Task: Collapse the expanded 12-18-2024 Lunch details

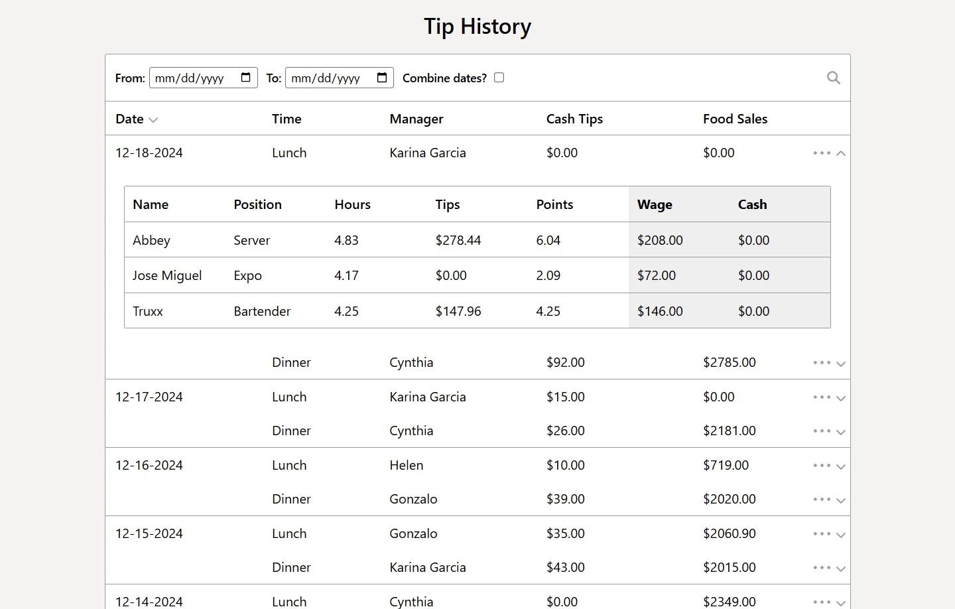Action: pos(841,153)
